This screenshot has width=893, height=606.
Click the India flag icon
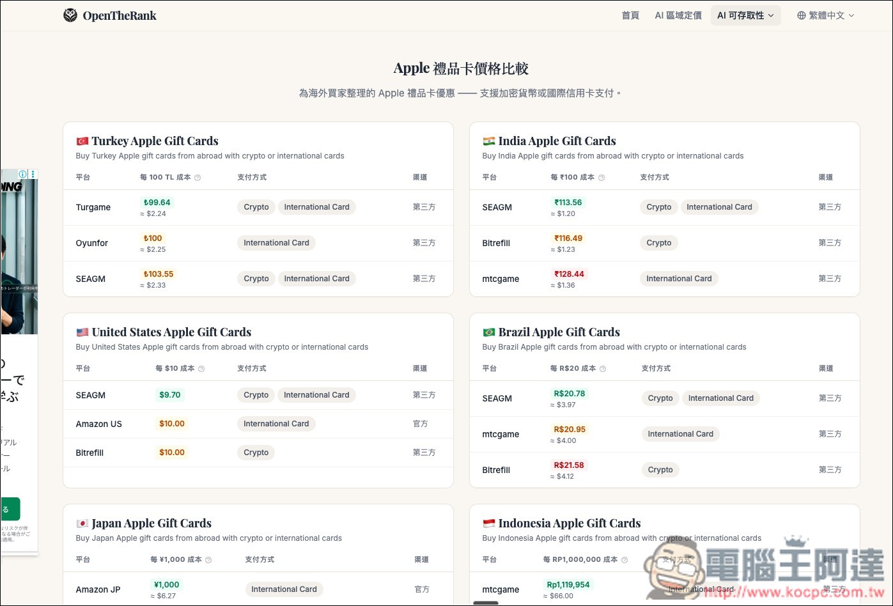point(488,141)
